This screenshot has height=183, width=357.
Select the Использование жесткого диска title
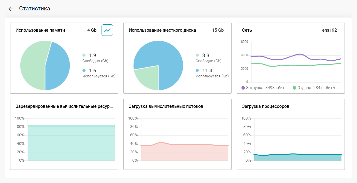tap(162, 30)
